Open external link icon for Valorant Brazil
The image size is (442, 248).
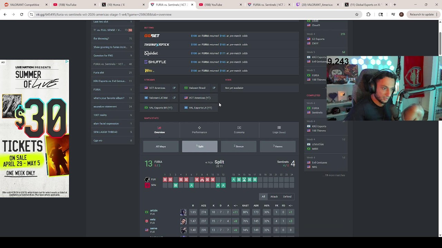[x=214, y=88]
